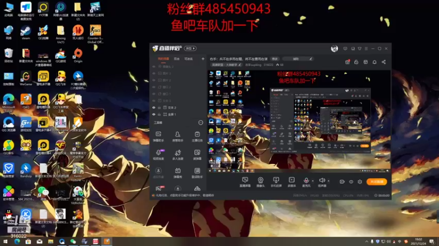Switch to the second scene tab
The image size is (439, 246).
pos(177,59)
